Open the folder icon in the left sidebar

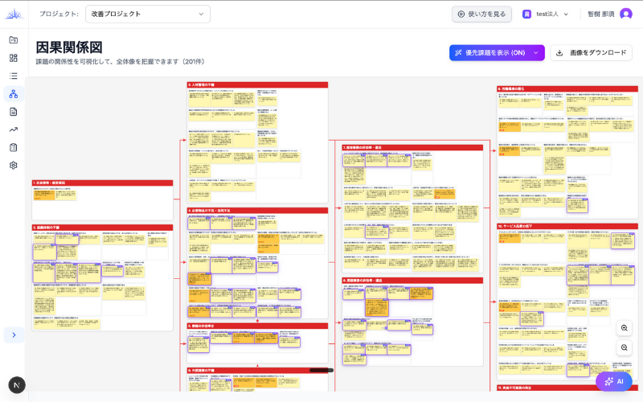pyautogui.click(x=14, y=39)
